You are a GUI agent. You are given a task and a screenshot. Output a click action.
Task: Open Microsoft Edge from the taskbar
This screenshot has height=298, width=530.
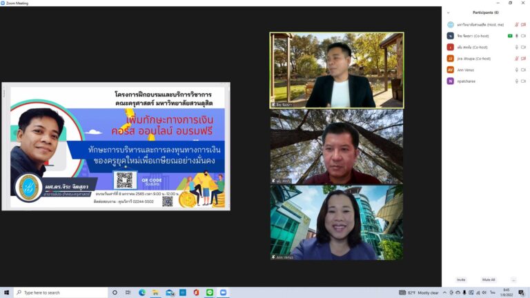coord(142,292)
